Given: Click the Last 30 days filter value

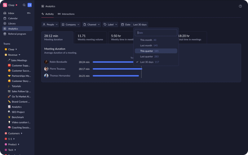Looking at the screenshot, I should (x=140, y=24).
